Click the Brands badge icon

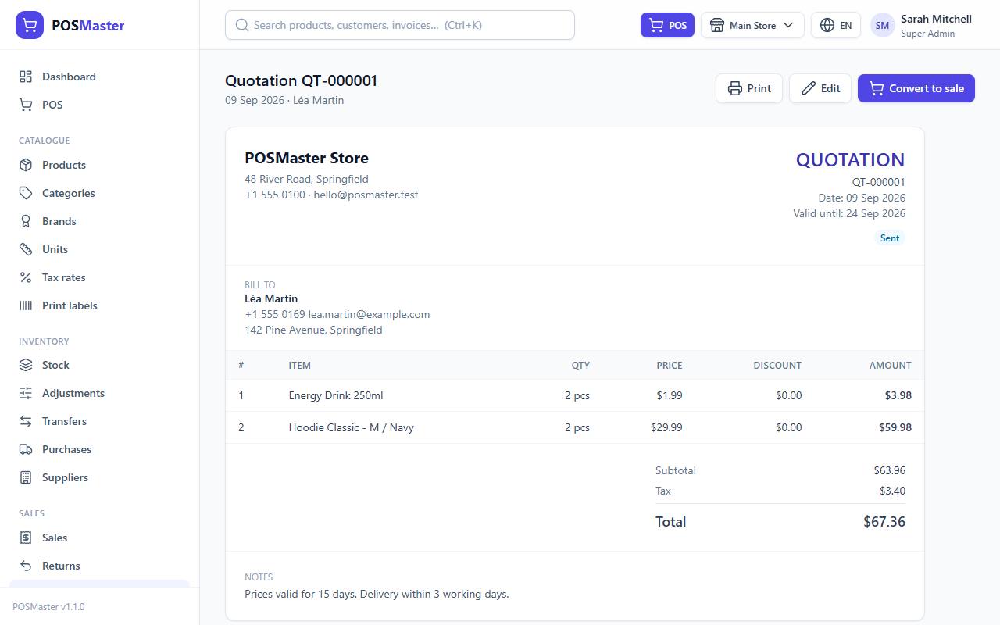pos(26,221)
